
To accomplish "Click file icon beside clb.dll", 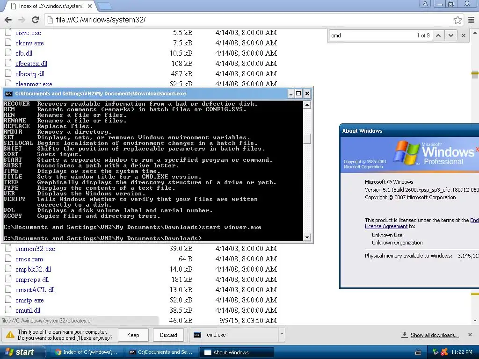I will (x=8, y=52).
